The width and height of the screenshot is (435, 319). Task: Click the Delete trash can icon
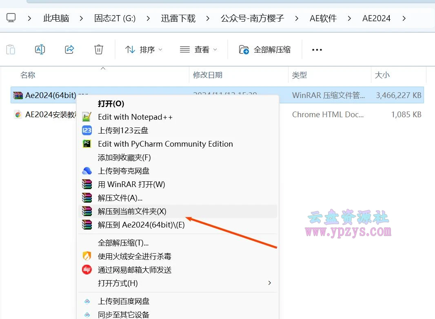point(99,49)
